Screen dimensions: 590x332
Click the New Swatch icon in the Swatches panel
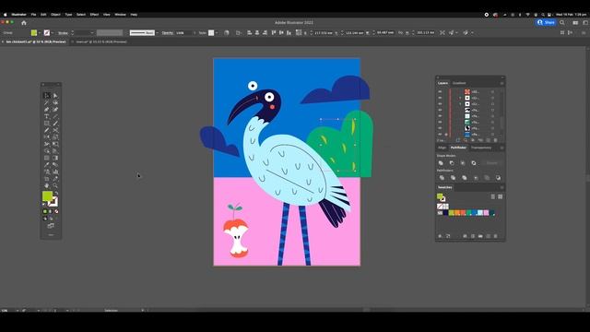tap(488, 236)
